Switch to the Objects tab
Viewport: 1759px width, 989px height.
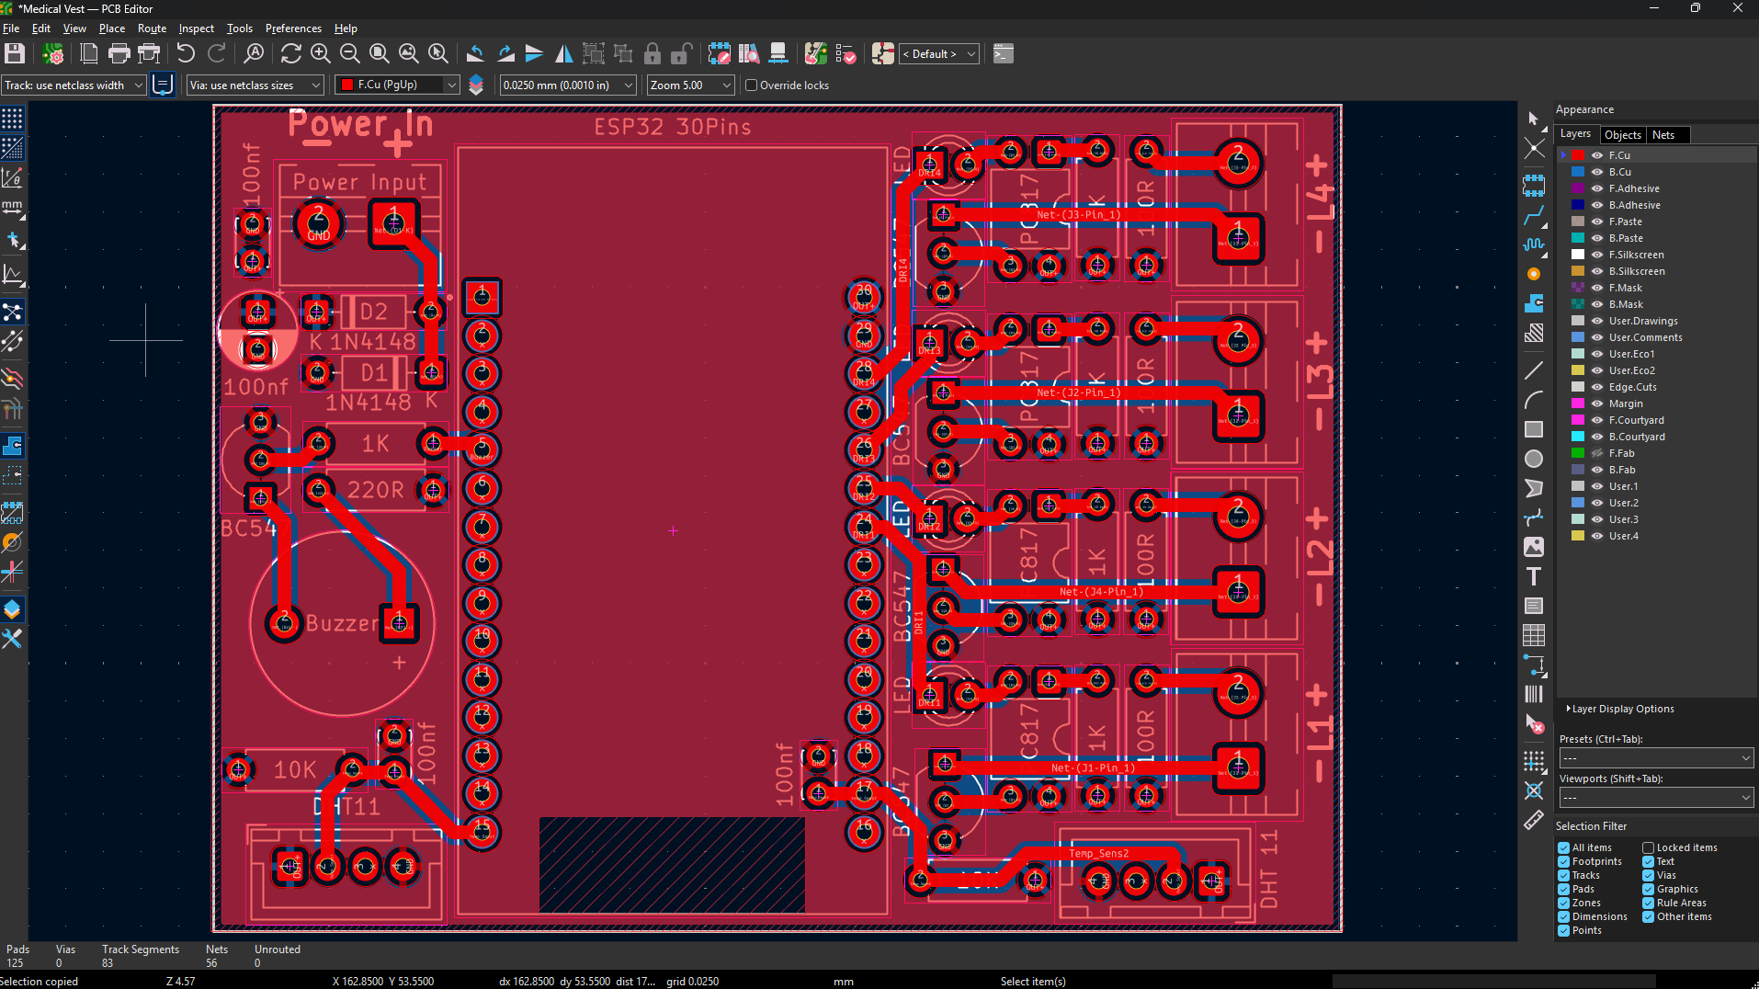[x=1622, y=135]
